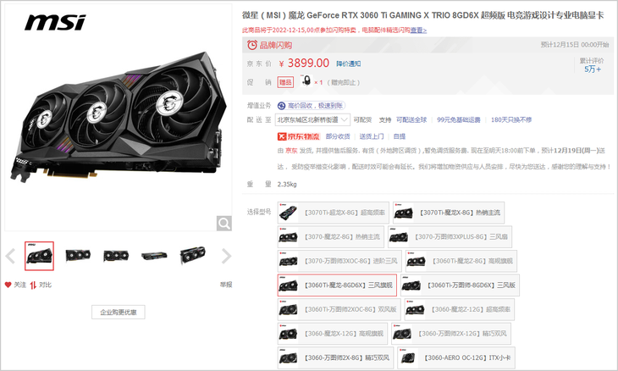Open the delivery address dropdown 北京东城区
Image resolution: width=618 pixels, height=371 pixels.
coord(312,119)
